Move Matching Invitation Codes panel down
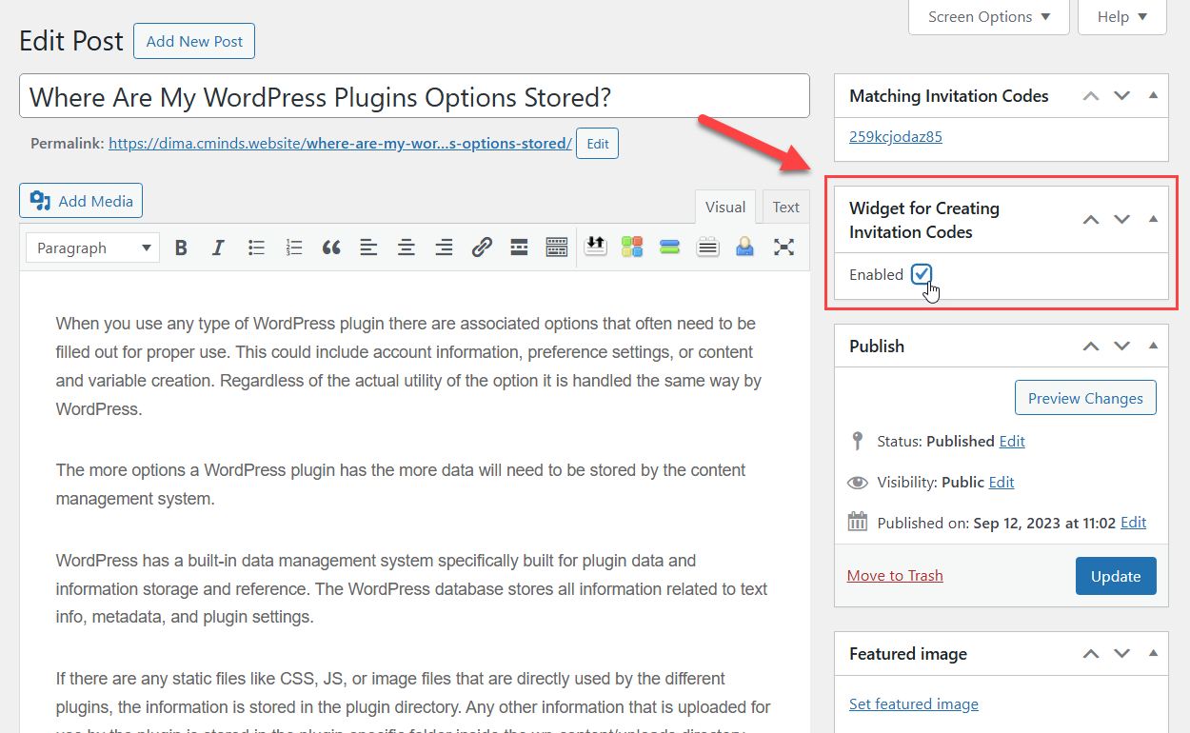The width and height of the screenshot is (1190, 733). pos(1122,96)
